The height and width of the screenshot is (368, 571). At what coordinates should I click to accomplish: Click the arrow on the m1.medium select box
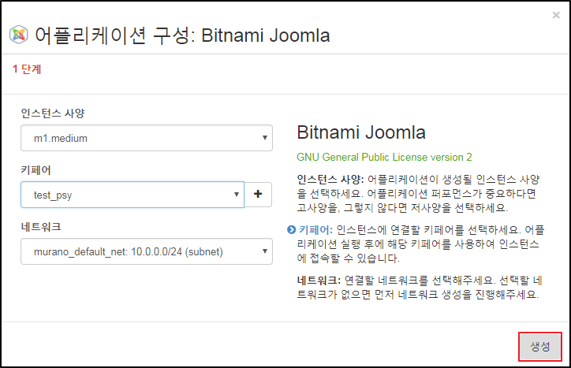pyautogui.click(x=264, y=138)
